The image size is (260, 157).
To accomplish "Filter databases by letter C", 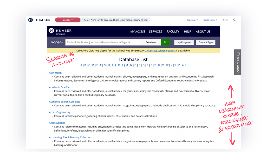I will pyautogui.click(x=89, y=65).
